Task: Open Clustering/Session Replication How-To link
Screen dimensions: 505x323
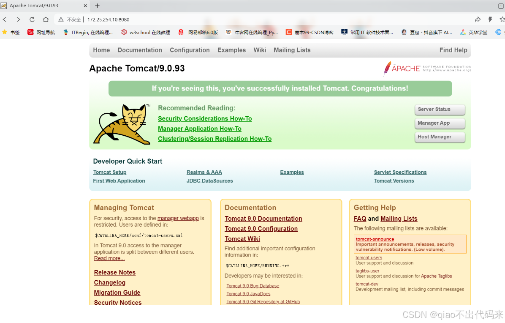Action: [x=215, y=139]
